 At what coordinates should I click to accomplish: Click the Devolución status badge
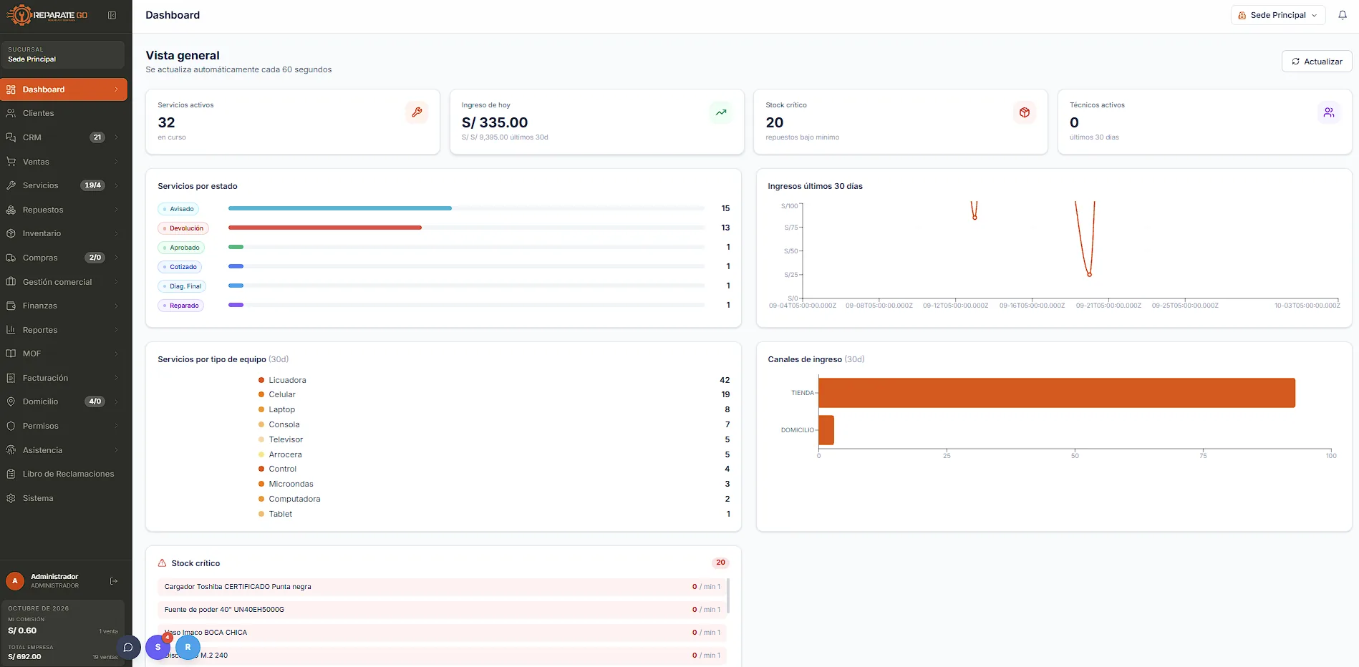tap(183, 228)
